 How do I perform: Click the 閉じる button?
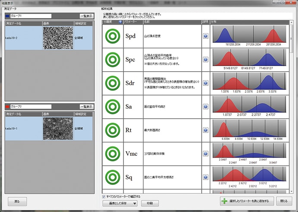[x=283, y=201]
